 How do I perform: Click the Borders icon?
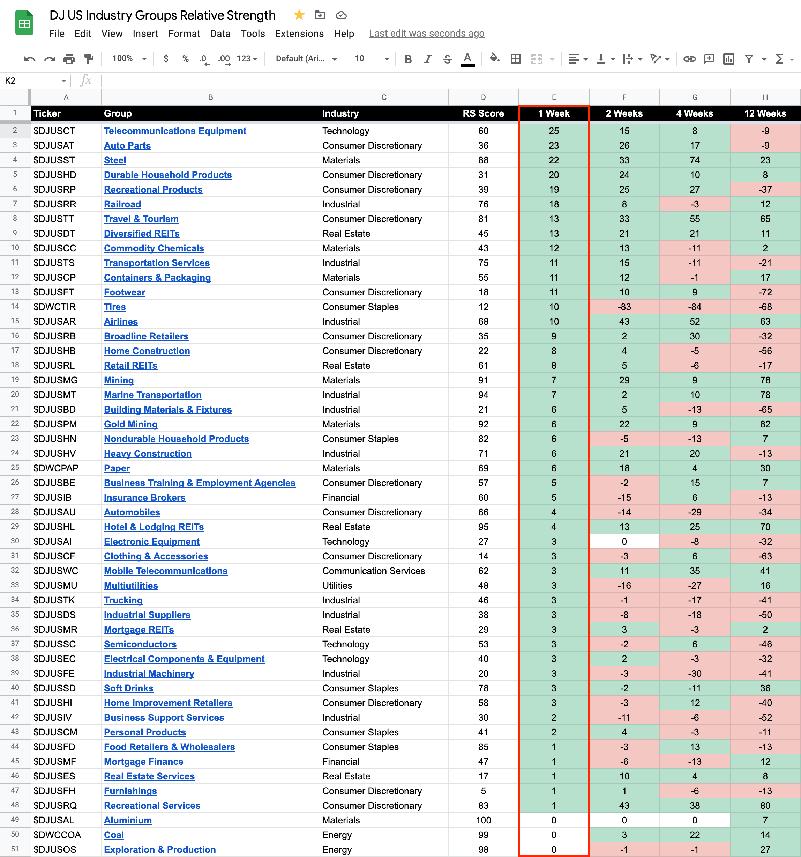point(516,59)
